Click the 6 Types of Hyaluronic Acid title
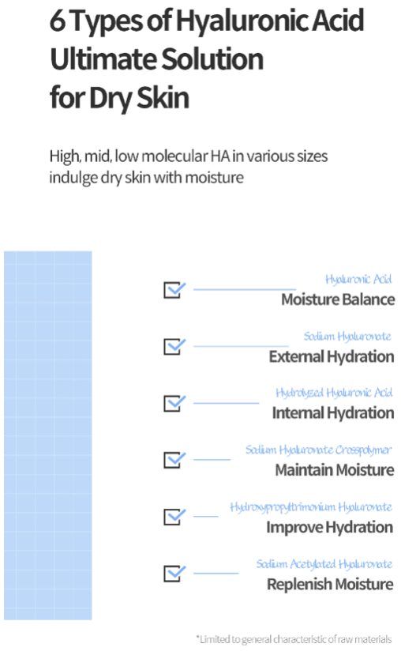Viewport: 401px width, 655px height. [x=207, y=21]
